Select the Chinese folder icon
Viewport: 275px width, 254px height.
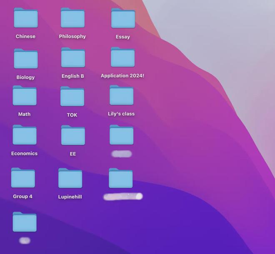tap(26, 18)
